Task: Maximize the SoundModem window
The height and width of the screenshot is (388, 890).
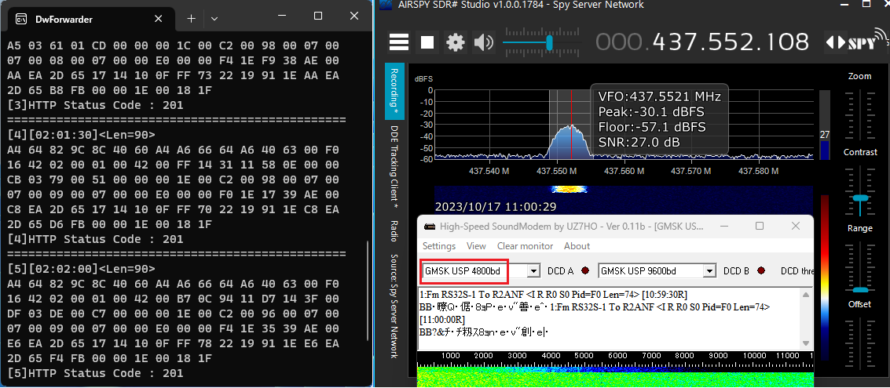Action: 760,226
